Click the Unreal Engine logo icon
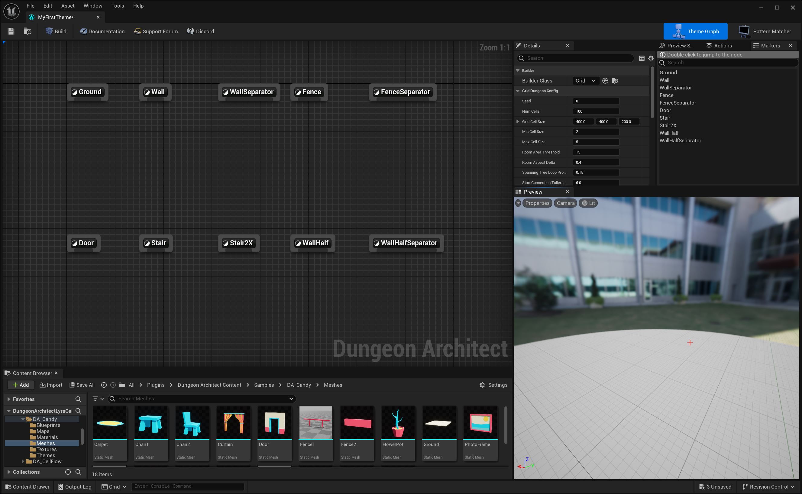This screenshot has height=494, width=802. click(x=11, y=11)
